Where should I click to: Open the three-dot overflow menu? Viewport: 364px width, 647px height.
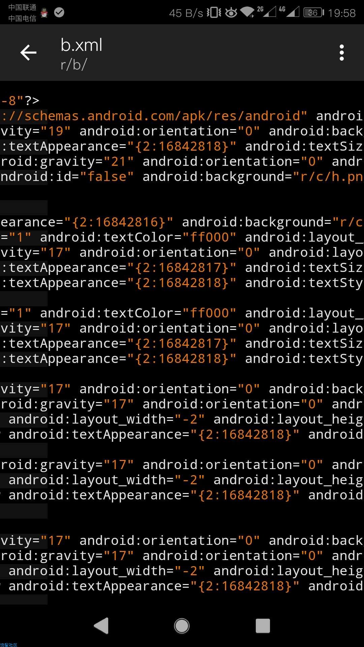[x=342, y=53]
